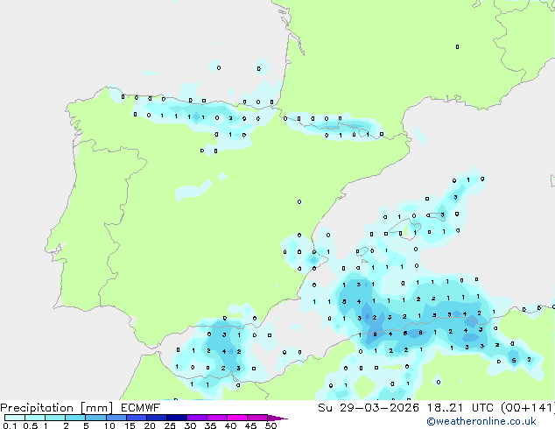
Task: Click the 2–5 mm legend color swatch
Action: tap(75, 418)
